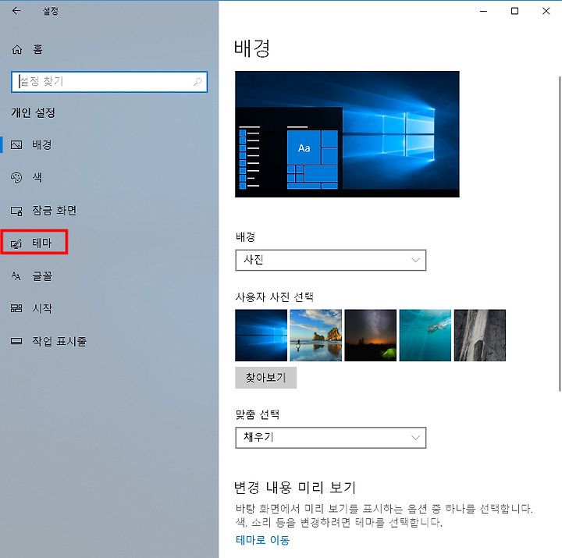Open the 배경 dropdown showing 사진
562x558 pixels.
click(x=330, y=260)
